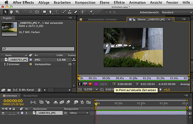Select the Clone Stamp tool
The height and width of the screenshot is (124, 193).
70,12
